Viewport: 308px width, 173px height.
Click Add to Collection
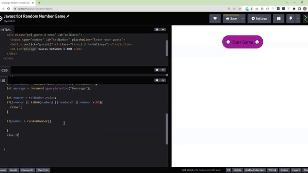(255, 170)
